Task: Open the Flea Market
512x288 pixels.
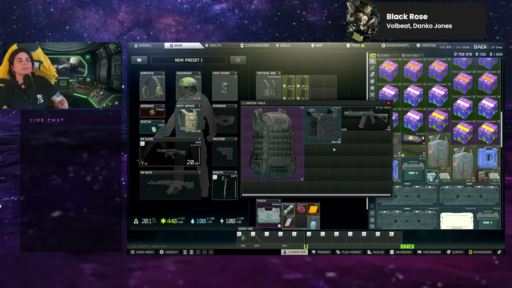Action: [349, 252]
